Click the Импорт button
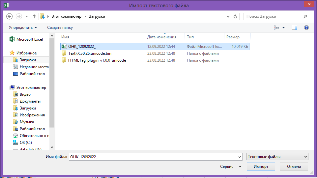317x178 pixels. [261, 167]
